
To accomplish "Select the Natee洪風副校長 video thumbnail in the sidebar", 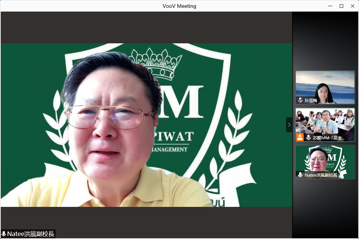I will coord(325,162).
